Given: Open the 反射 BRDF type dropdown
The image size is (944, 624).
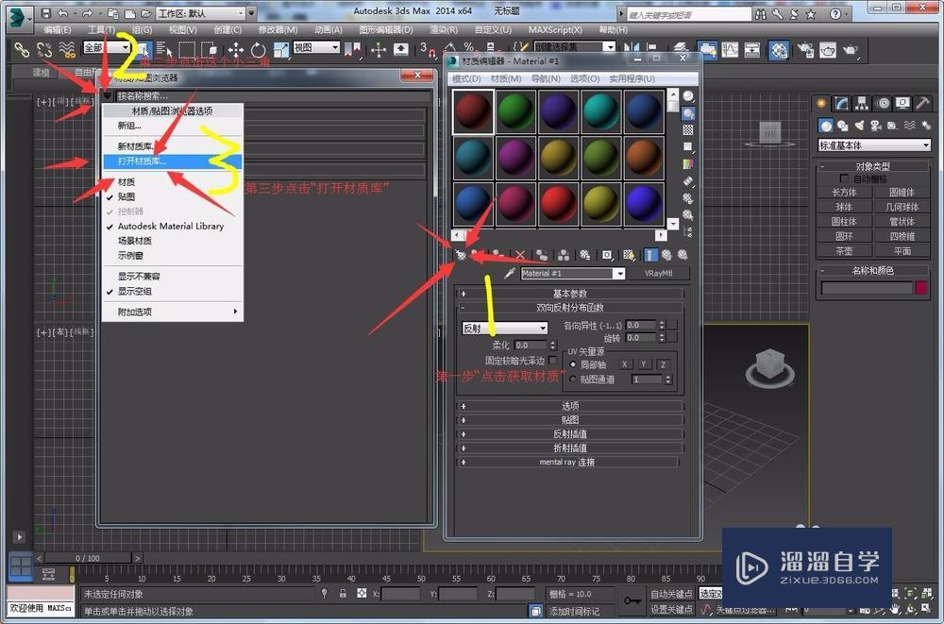Looking at the screenshot, I should pyautogui.click(x=504, y=328).
